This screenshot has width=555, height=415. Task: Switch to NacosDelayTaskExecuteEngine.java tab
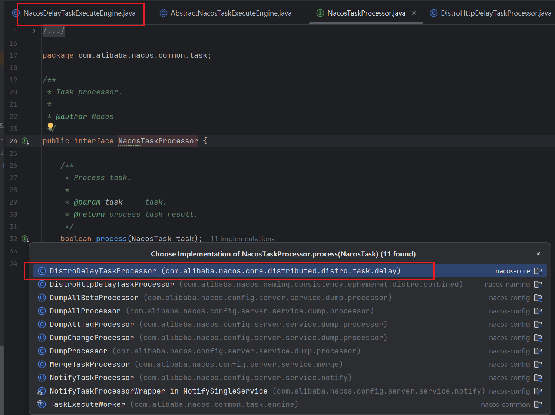pyautogui.click(x=79, y=13)
